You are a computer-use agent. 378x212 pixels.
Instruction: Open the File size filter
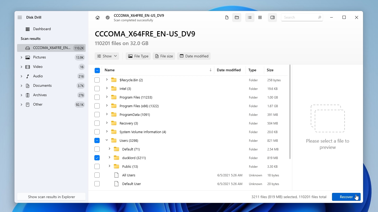tap(164, 56)
